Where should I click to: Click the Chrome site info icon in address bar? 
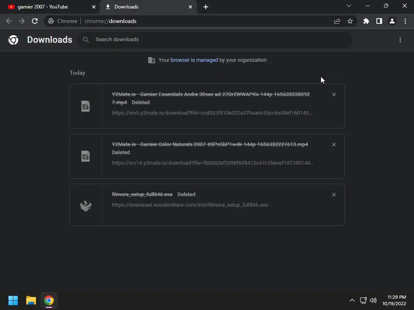click(x=51, y=21)
